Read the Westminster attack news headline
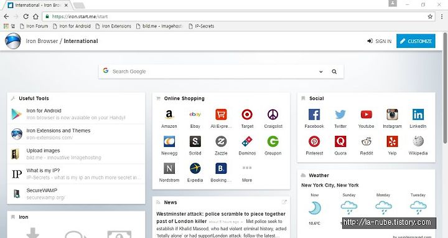The width and height of the screenshot is (448, 238). tap(221, 217)
